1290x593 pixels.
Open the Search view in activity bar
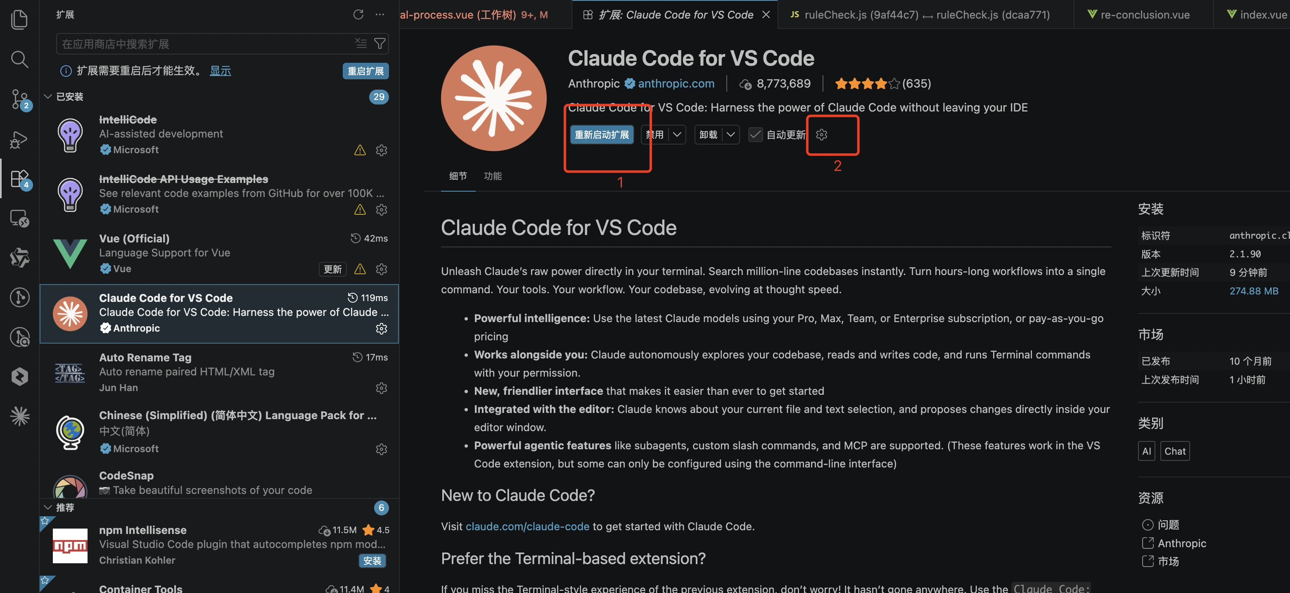tap(19, 59)
